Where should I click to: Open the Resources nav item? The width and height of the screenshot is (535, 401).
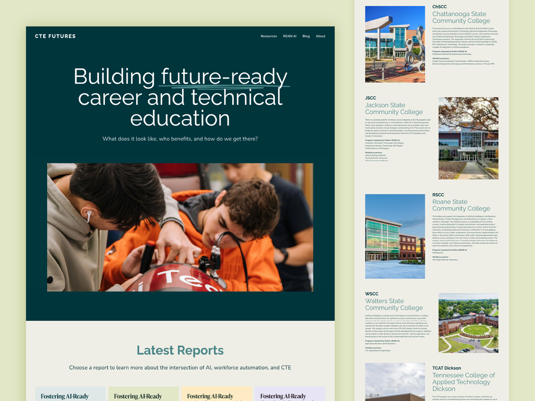[x=269, y=36]
